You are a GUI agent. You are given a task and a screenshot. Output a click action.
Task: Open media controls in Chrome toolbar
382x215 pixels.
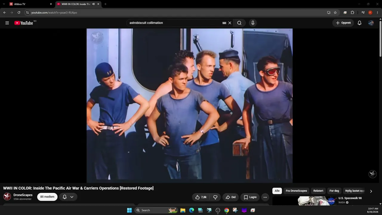363,13
